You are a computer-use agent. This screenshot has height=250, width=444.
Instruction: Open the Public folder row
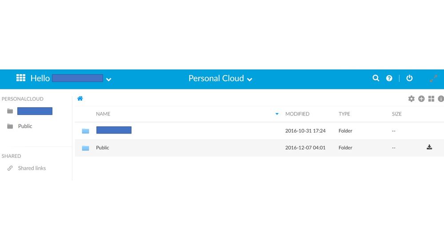tap(103, 148)
